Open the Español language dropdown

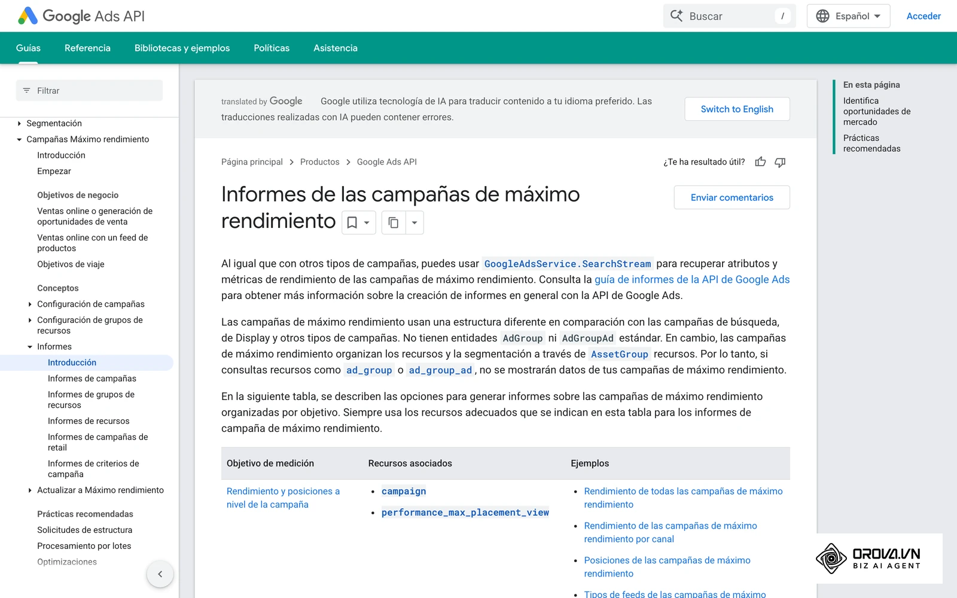tap(848, 16)
